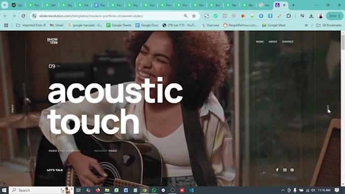Open the tab search dropdown

pos(5,5)
